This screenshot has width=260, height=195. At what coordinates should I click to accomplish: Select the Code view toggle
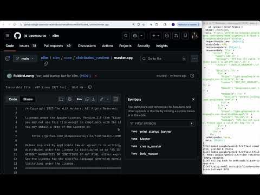[13, 99]
